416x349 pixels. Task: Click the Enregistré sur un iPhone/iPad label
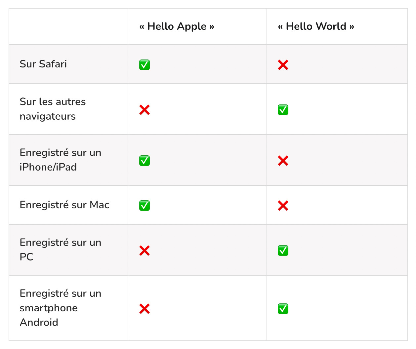coord(61,160)
